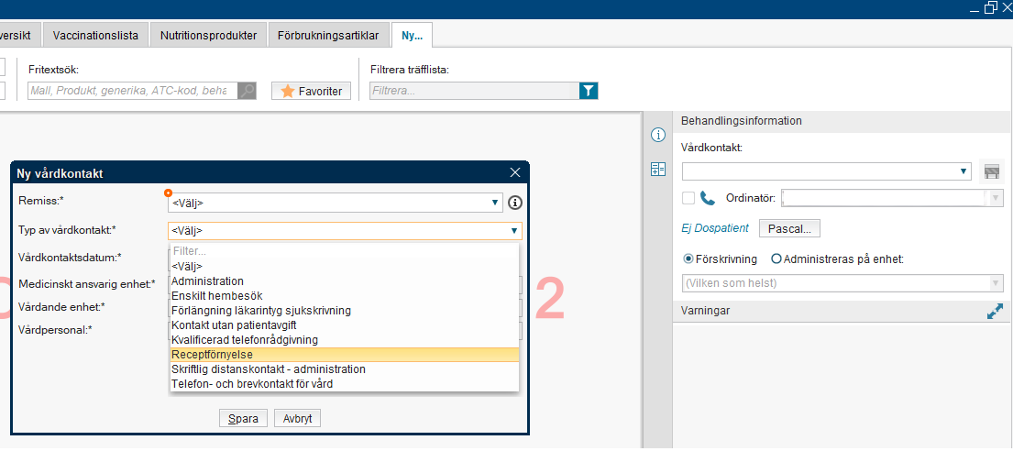1013x451 pixels.
Task: Open the Nutritionsprodukter tab
Action: coord(208,35)
